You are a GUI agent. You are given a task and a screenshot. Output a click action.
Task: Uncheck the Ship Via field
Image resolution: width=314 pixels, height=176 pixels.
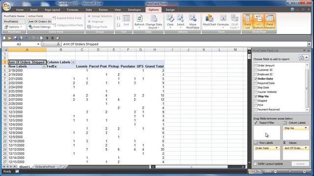point(256,96)
